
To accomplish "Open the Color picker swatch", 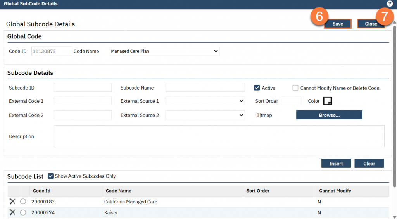I will (x=328, y=101).
